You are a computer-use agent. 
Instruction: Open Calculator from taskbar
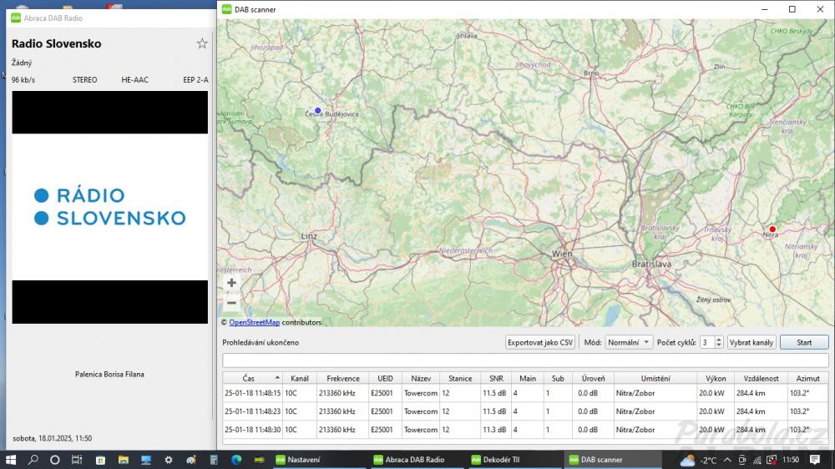(214, 460)
